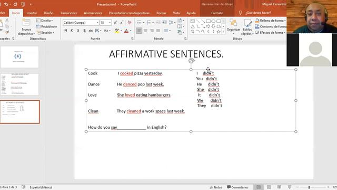
Task: Open the Aa change case dropdown
Action: pos(107,31)
